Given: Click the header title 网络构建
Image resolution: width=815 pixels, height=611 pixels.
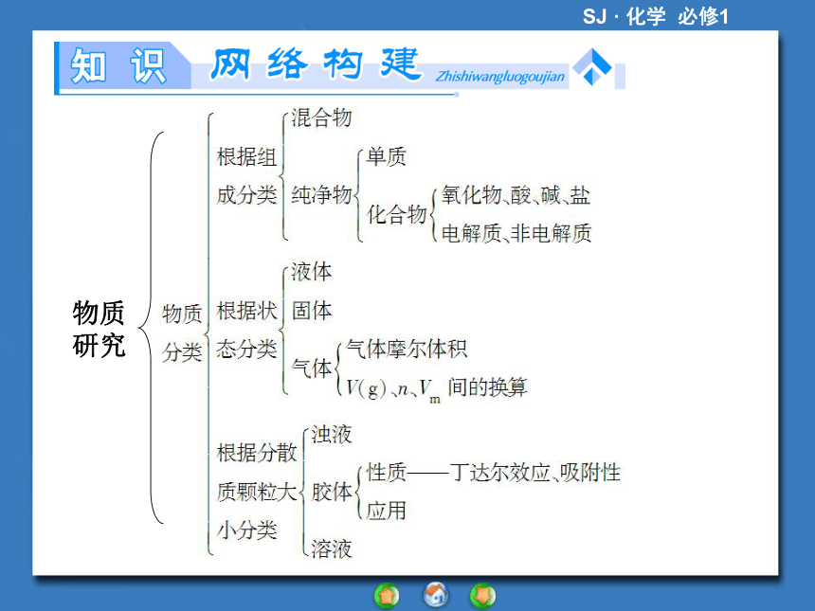Looking at the screenshot, I should point(316,65).
